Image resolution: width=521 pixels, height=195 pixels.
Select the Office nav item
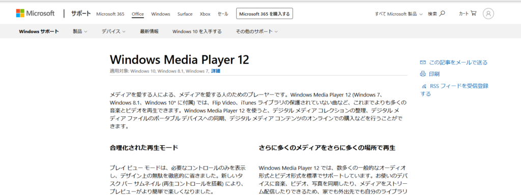pos(137,14)
